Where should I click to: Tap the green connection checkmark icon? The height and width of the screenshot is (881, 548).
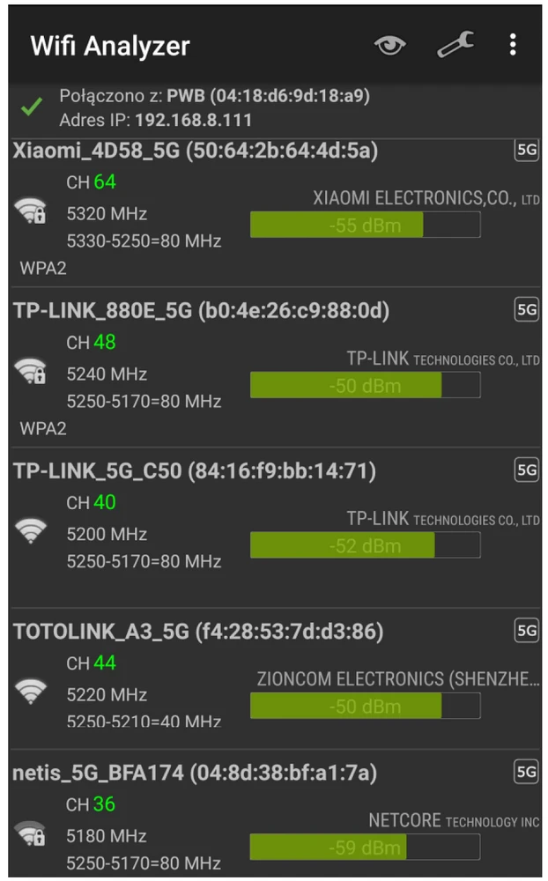pyautogui.click(x=32, y=107)
